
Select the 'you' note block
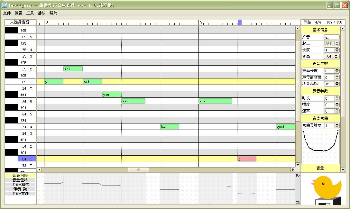click(x=112, y=95)
